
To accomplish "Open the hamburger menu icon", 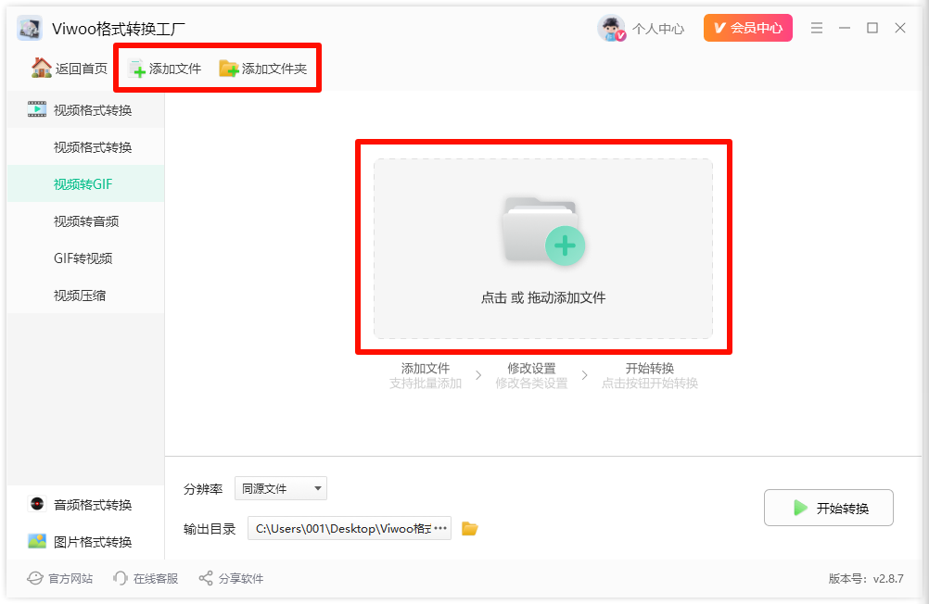I will [817, 28].
